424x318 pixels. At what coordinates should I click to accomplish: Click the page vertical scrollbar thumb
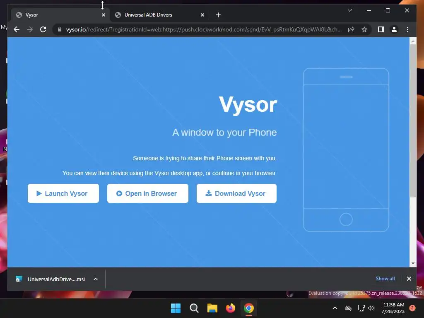413,120
